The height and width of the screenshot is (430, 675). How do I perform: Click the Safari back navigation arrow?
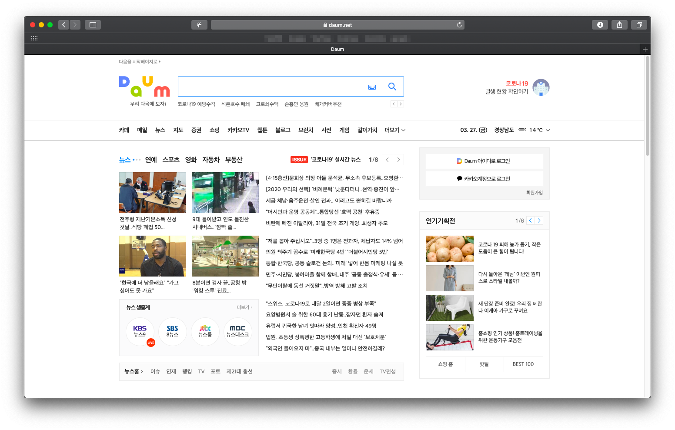click(63, 25)
